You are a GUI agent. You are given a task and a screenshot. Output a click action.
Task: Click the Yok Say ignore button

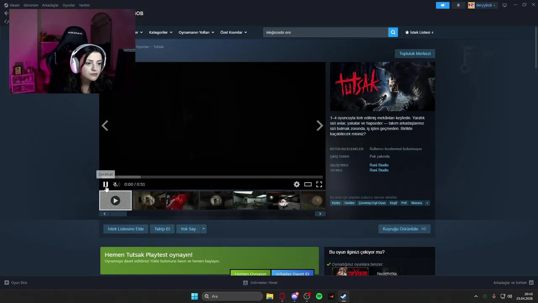tap(188, 229)
